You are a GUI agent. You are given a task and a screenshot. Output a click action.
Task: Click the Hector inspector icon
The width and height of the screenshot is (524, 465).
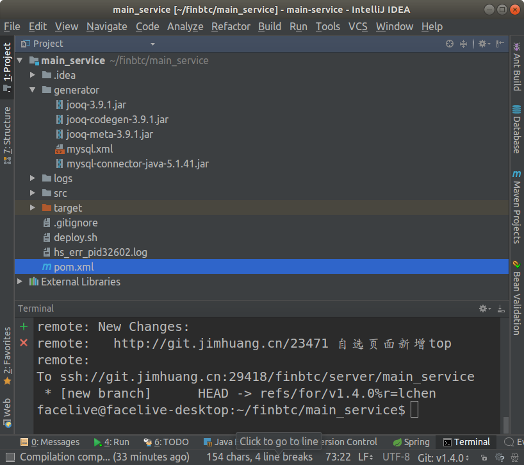[x=515, y=457]
